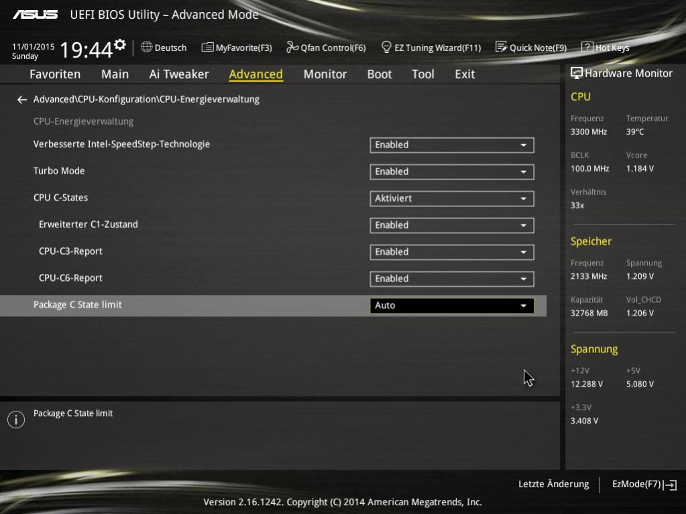Click Letzte Änderung button

pyautogui.click(x=553, y=485)
